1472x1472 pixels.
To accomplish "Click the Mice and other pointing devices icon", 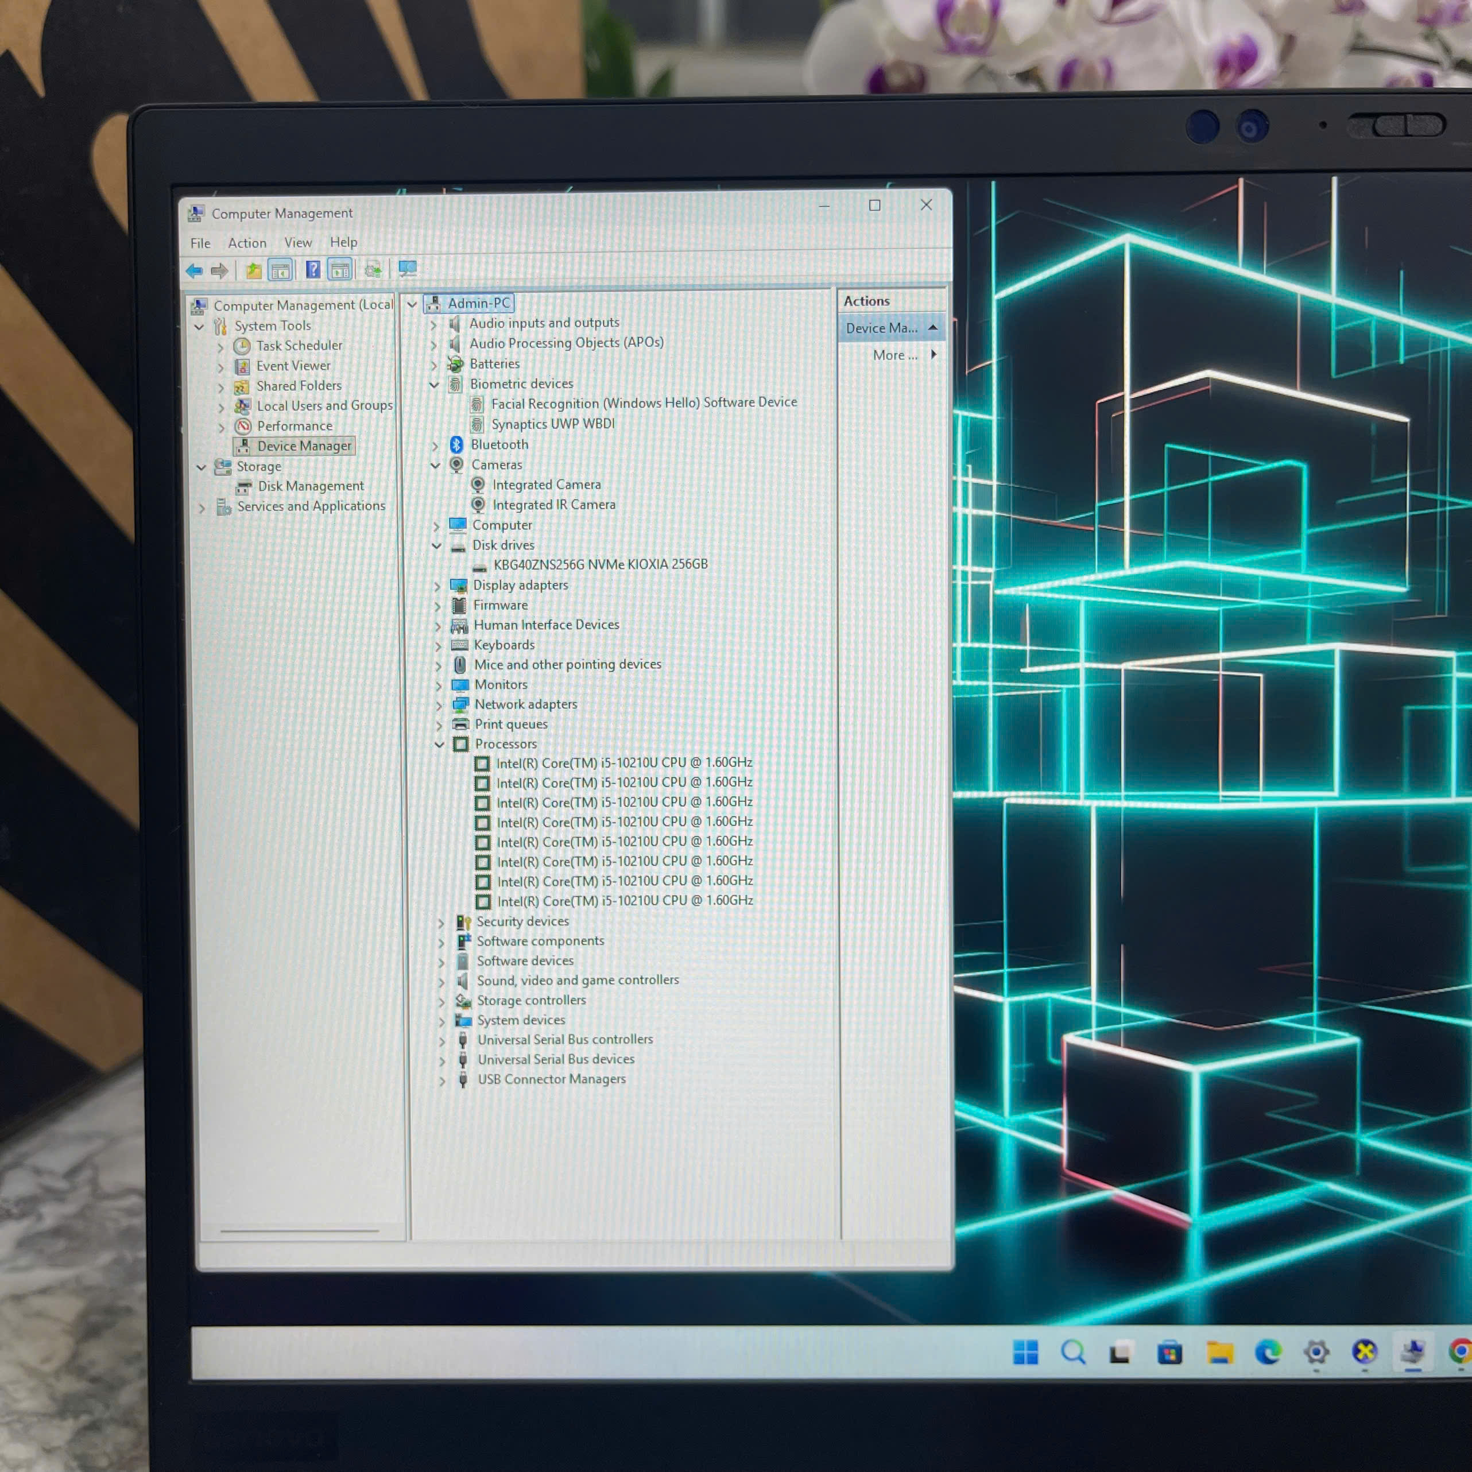I will (x=459, y=665).
